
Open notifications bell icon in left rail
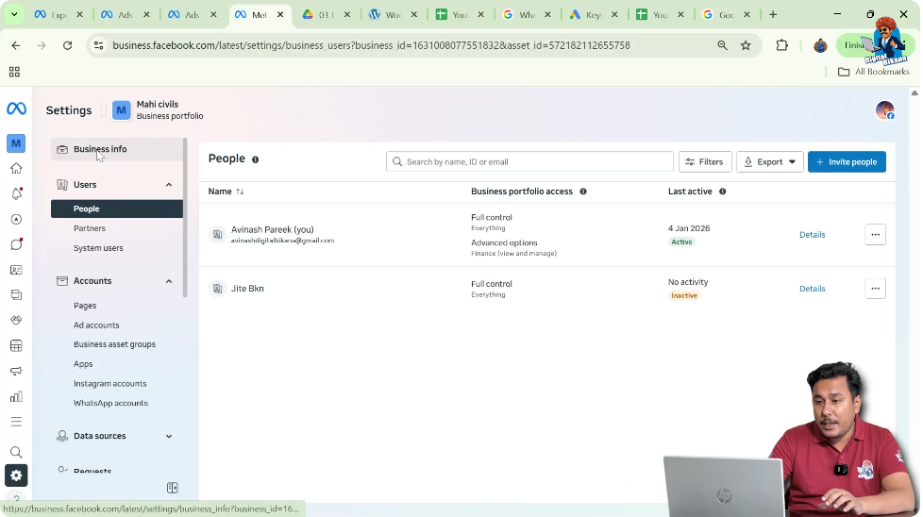coord(16,193)
